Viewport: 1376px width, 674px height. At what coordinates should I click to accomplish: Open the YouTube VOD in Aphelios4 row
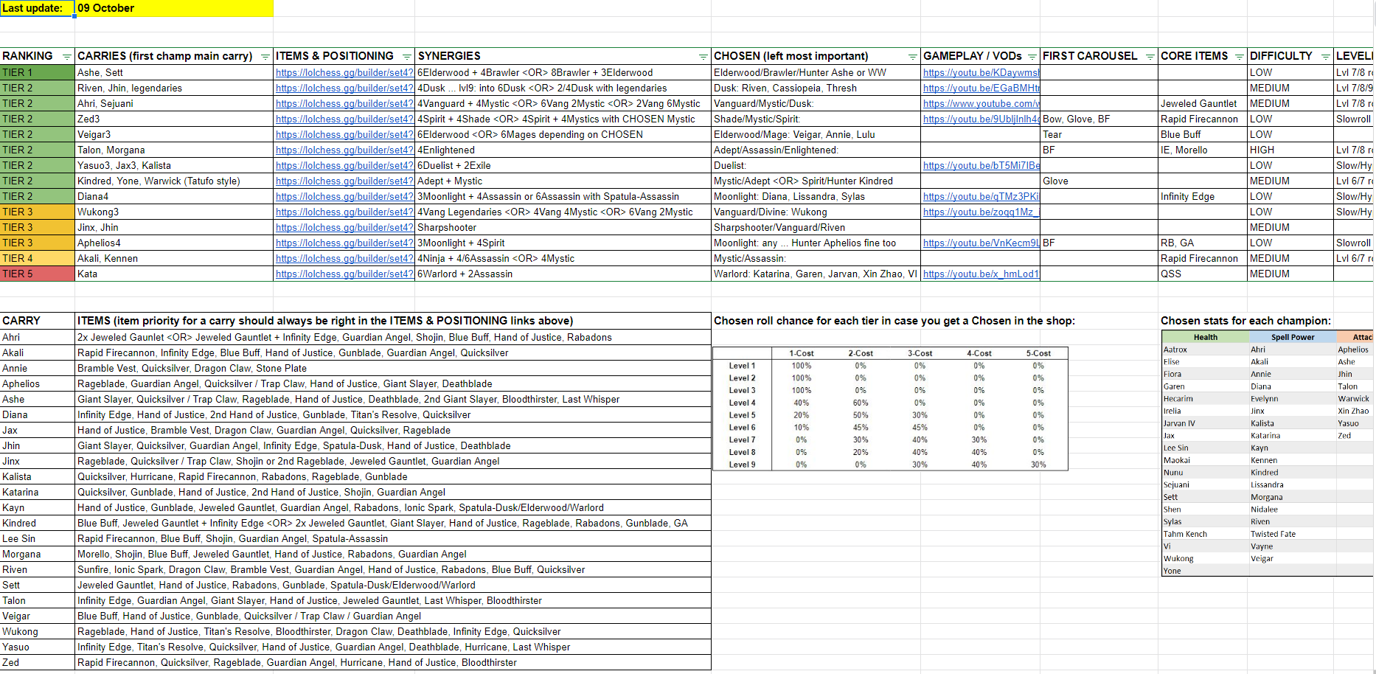point(981,243)
